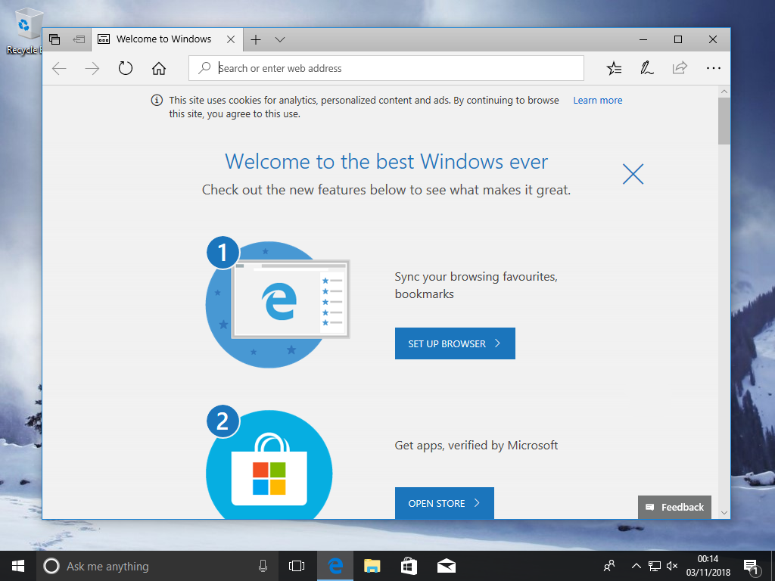The image size is (775, 581).
Task: Click Edge icon in the taskbar
Action: click(335, 566)
